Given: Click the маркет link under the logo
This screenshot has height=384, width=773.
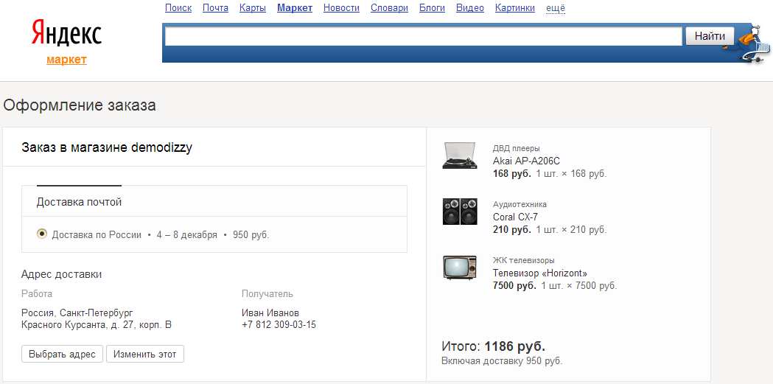Looking at the screenshot, I should [x=66, y=60].
